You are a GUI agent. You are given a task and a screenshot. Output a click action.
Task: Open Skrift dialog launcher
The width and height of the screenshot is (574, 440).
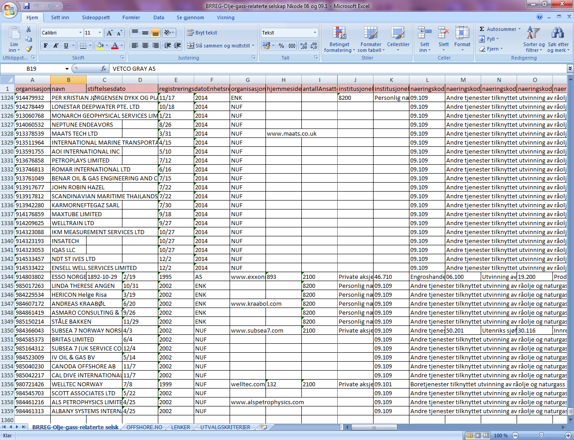(122, 58)
